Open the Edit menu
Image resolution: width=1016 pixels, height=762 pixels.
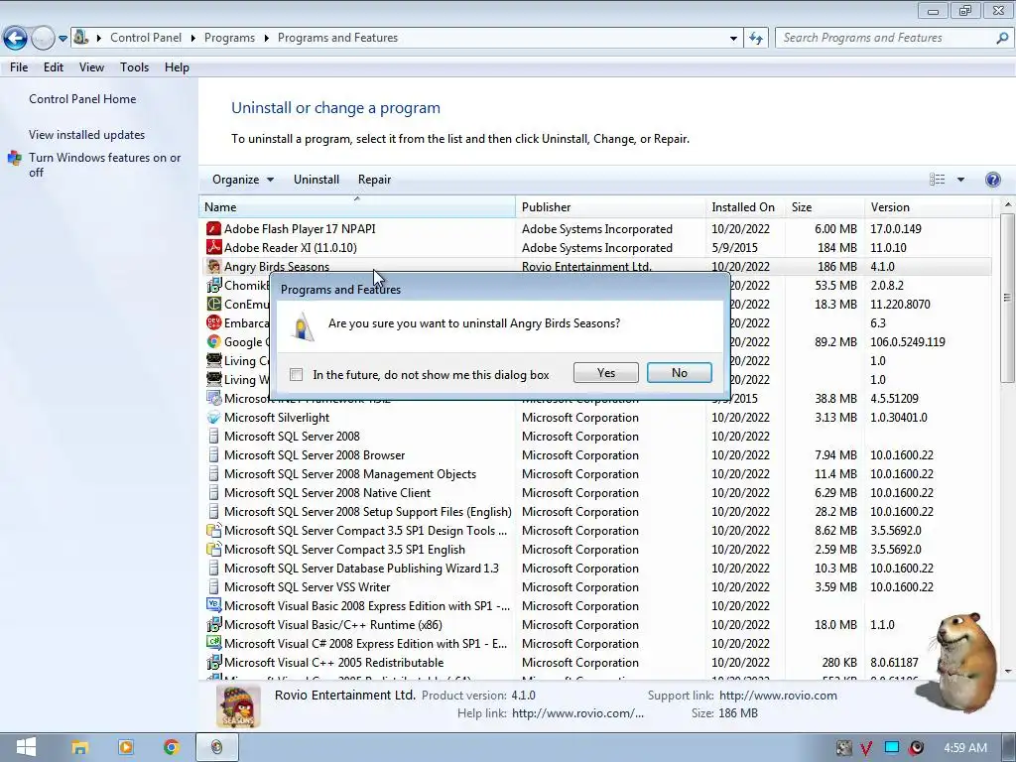(x=54, y=67)
